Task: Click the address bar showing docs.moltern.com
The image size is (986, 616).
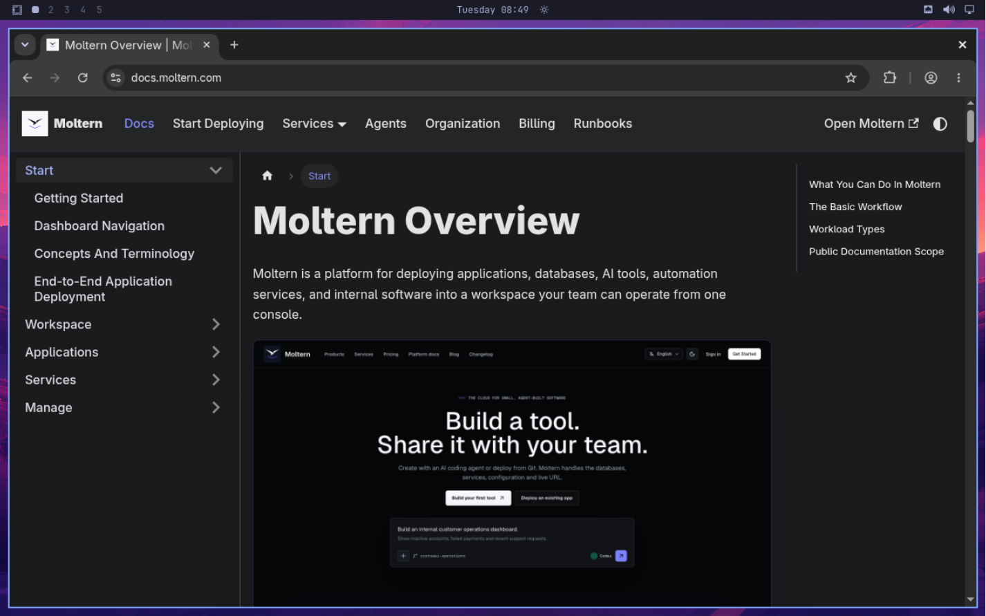Action: 485,77
